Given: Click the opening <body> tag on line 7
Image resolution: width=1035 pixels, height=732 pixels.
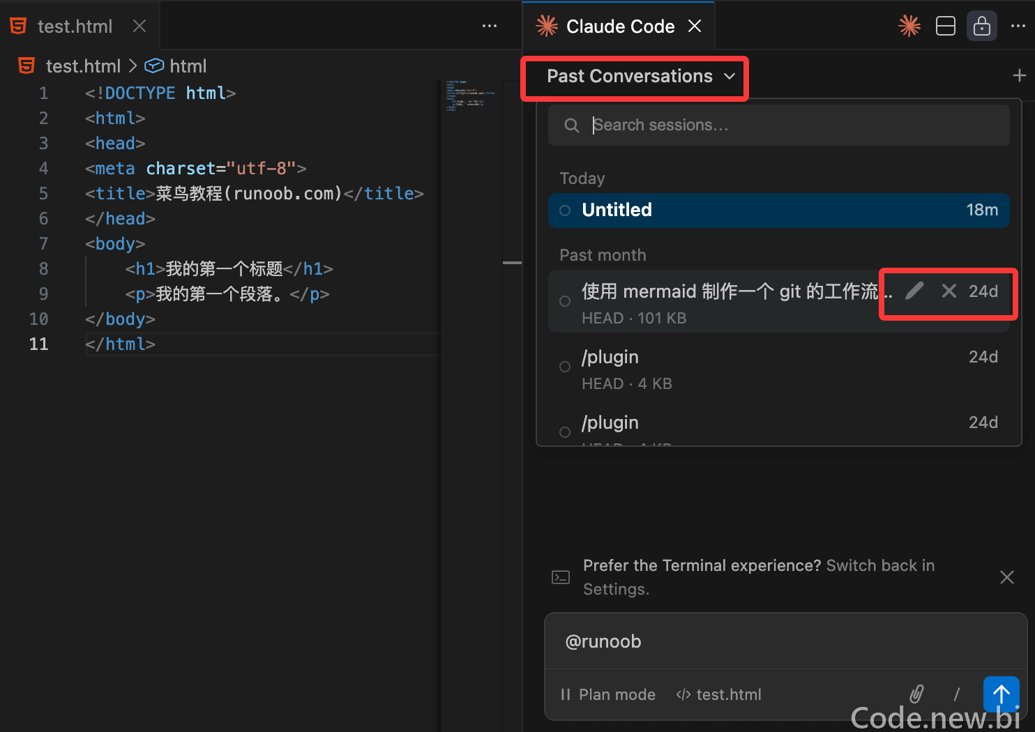Looking at the screenshot, I should coord(115,244).
